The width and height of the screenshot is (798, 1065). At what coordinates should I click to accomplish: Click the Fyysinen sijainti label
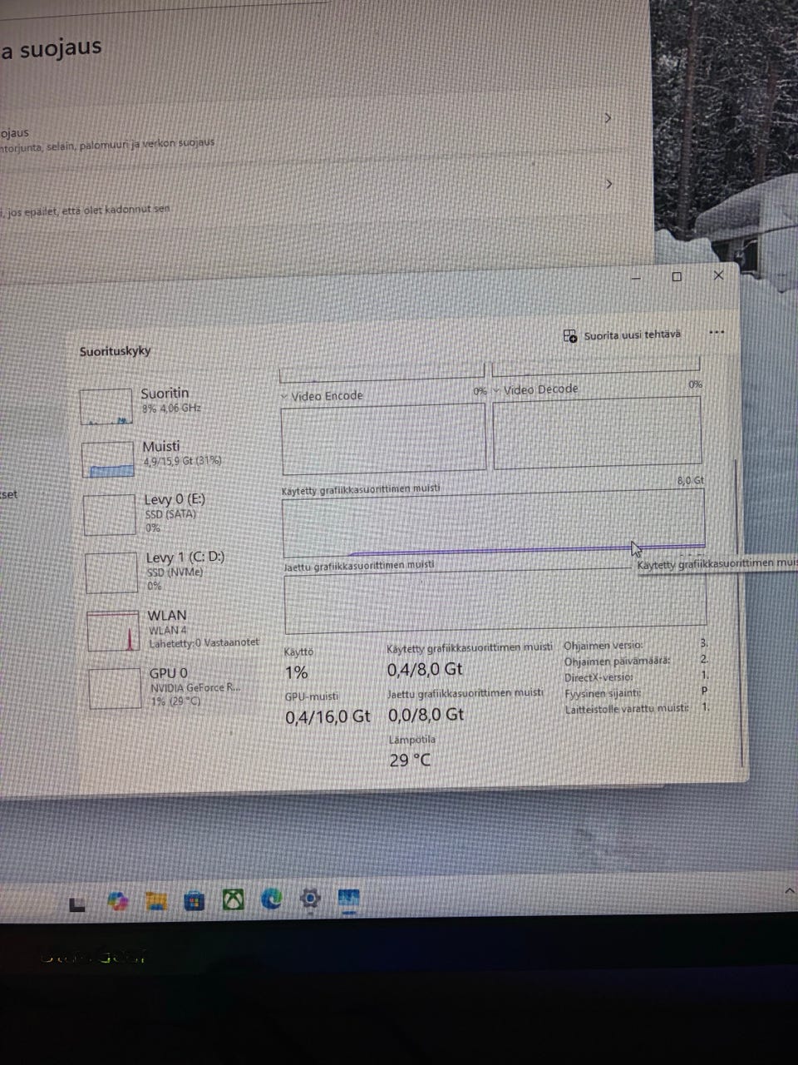coord(603,692)
